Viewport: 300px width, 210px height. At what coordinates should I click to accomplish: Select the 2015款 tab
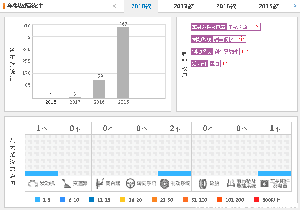(x=268, y=6)
